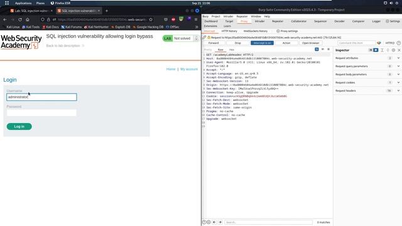This screenshot has width=402, height=226.
Task: Switch to the Dashboard tab in Burp
Action: click(211, 21)
